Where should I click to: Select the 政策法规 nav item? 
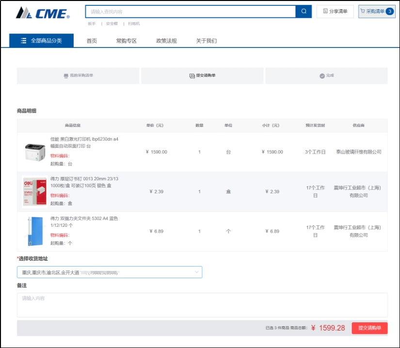(166, 41)
